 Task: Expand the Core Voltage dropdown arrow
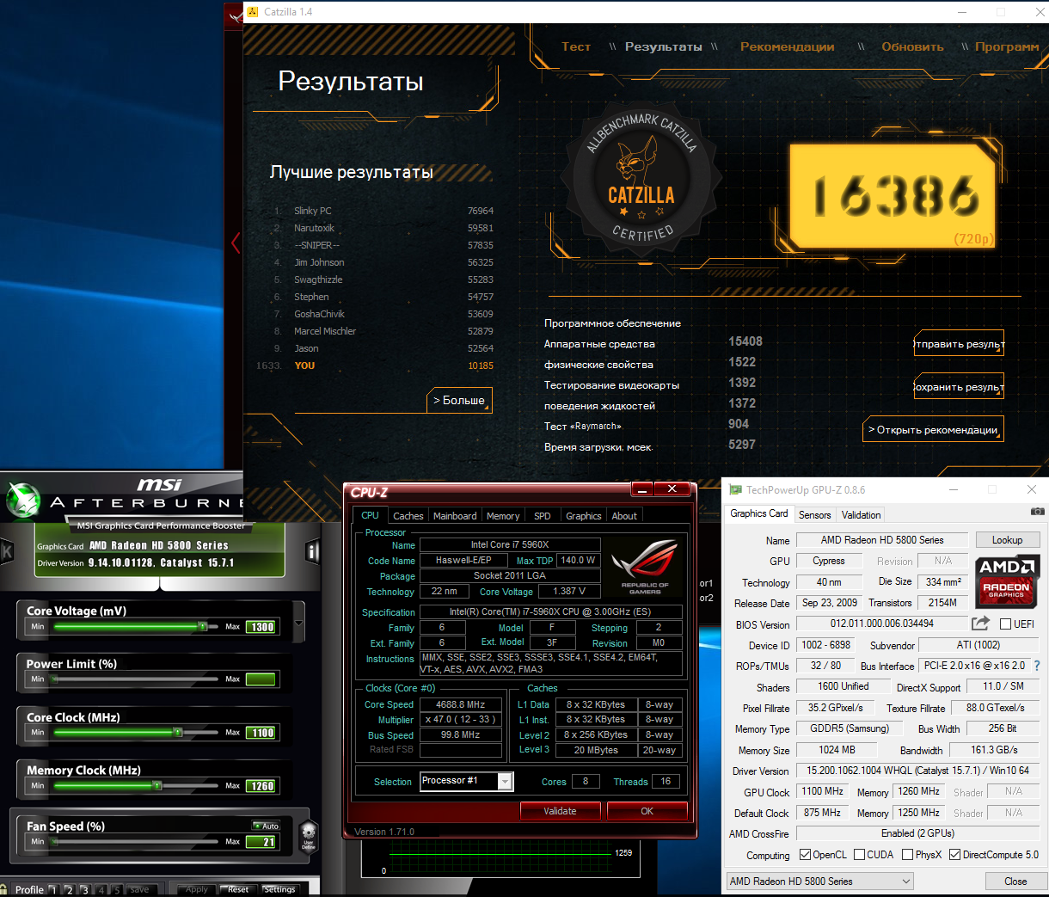pyautogui.click(x=298, y=623)
